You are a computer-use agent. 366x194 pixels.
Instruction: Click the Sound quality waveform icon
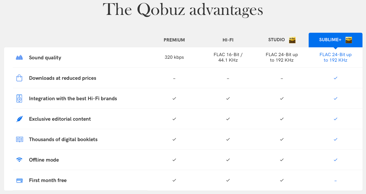point(19,58)
